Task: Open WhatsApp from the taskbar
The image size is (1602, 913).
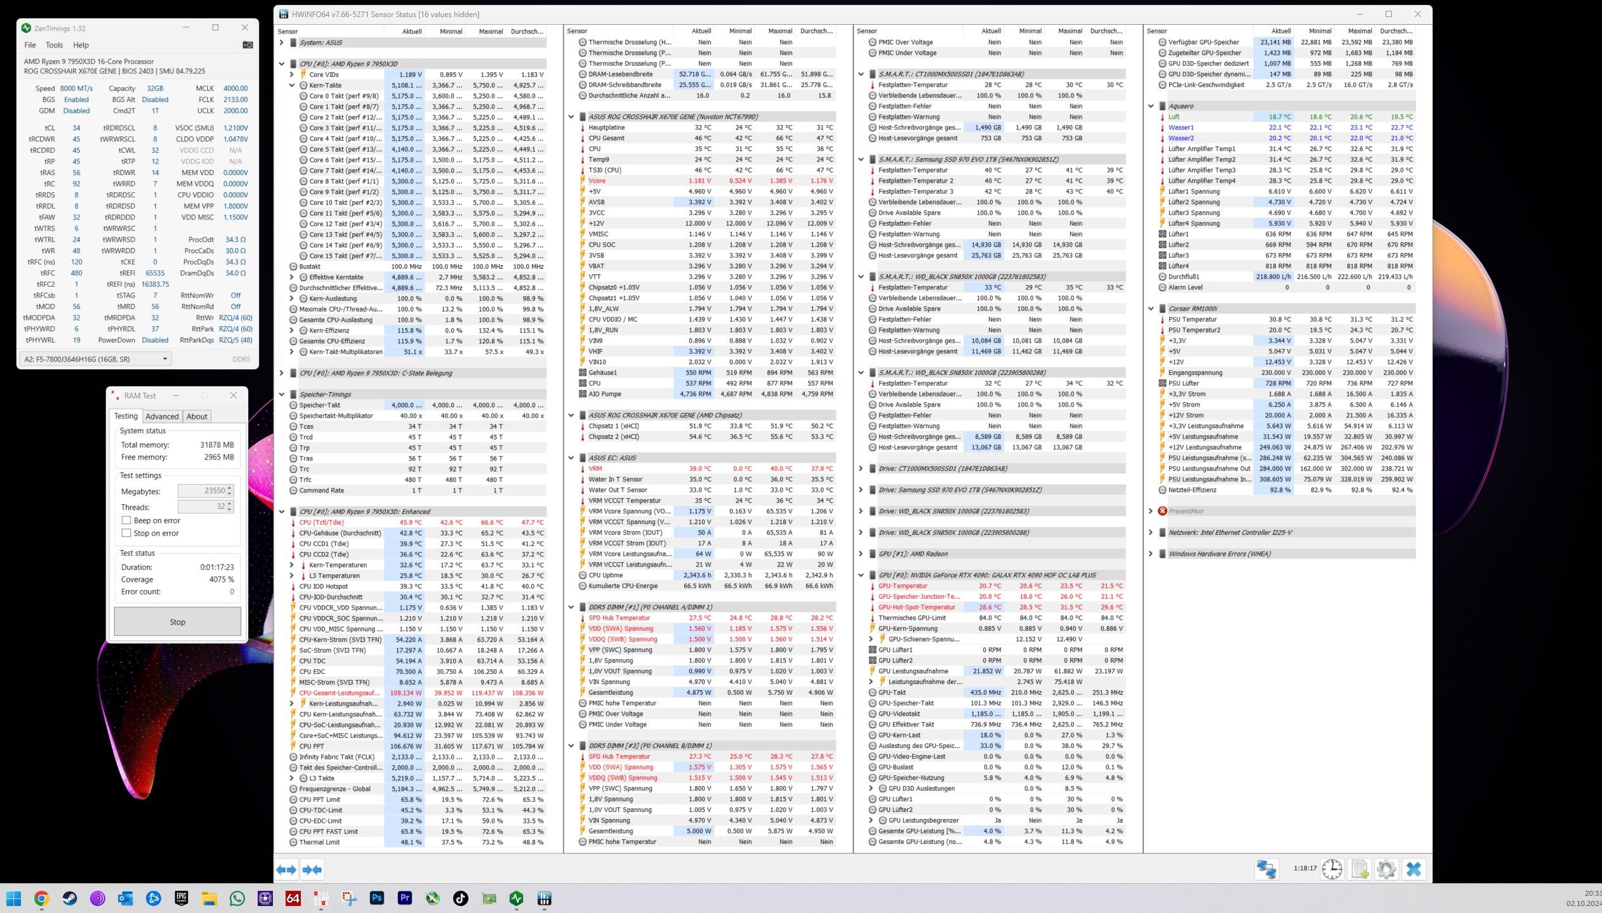Action: 237,898
